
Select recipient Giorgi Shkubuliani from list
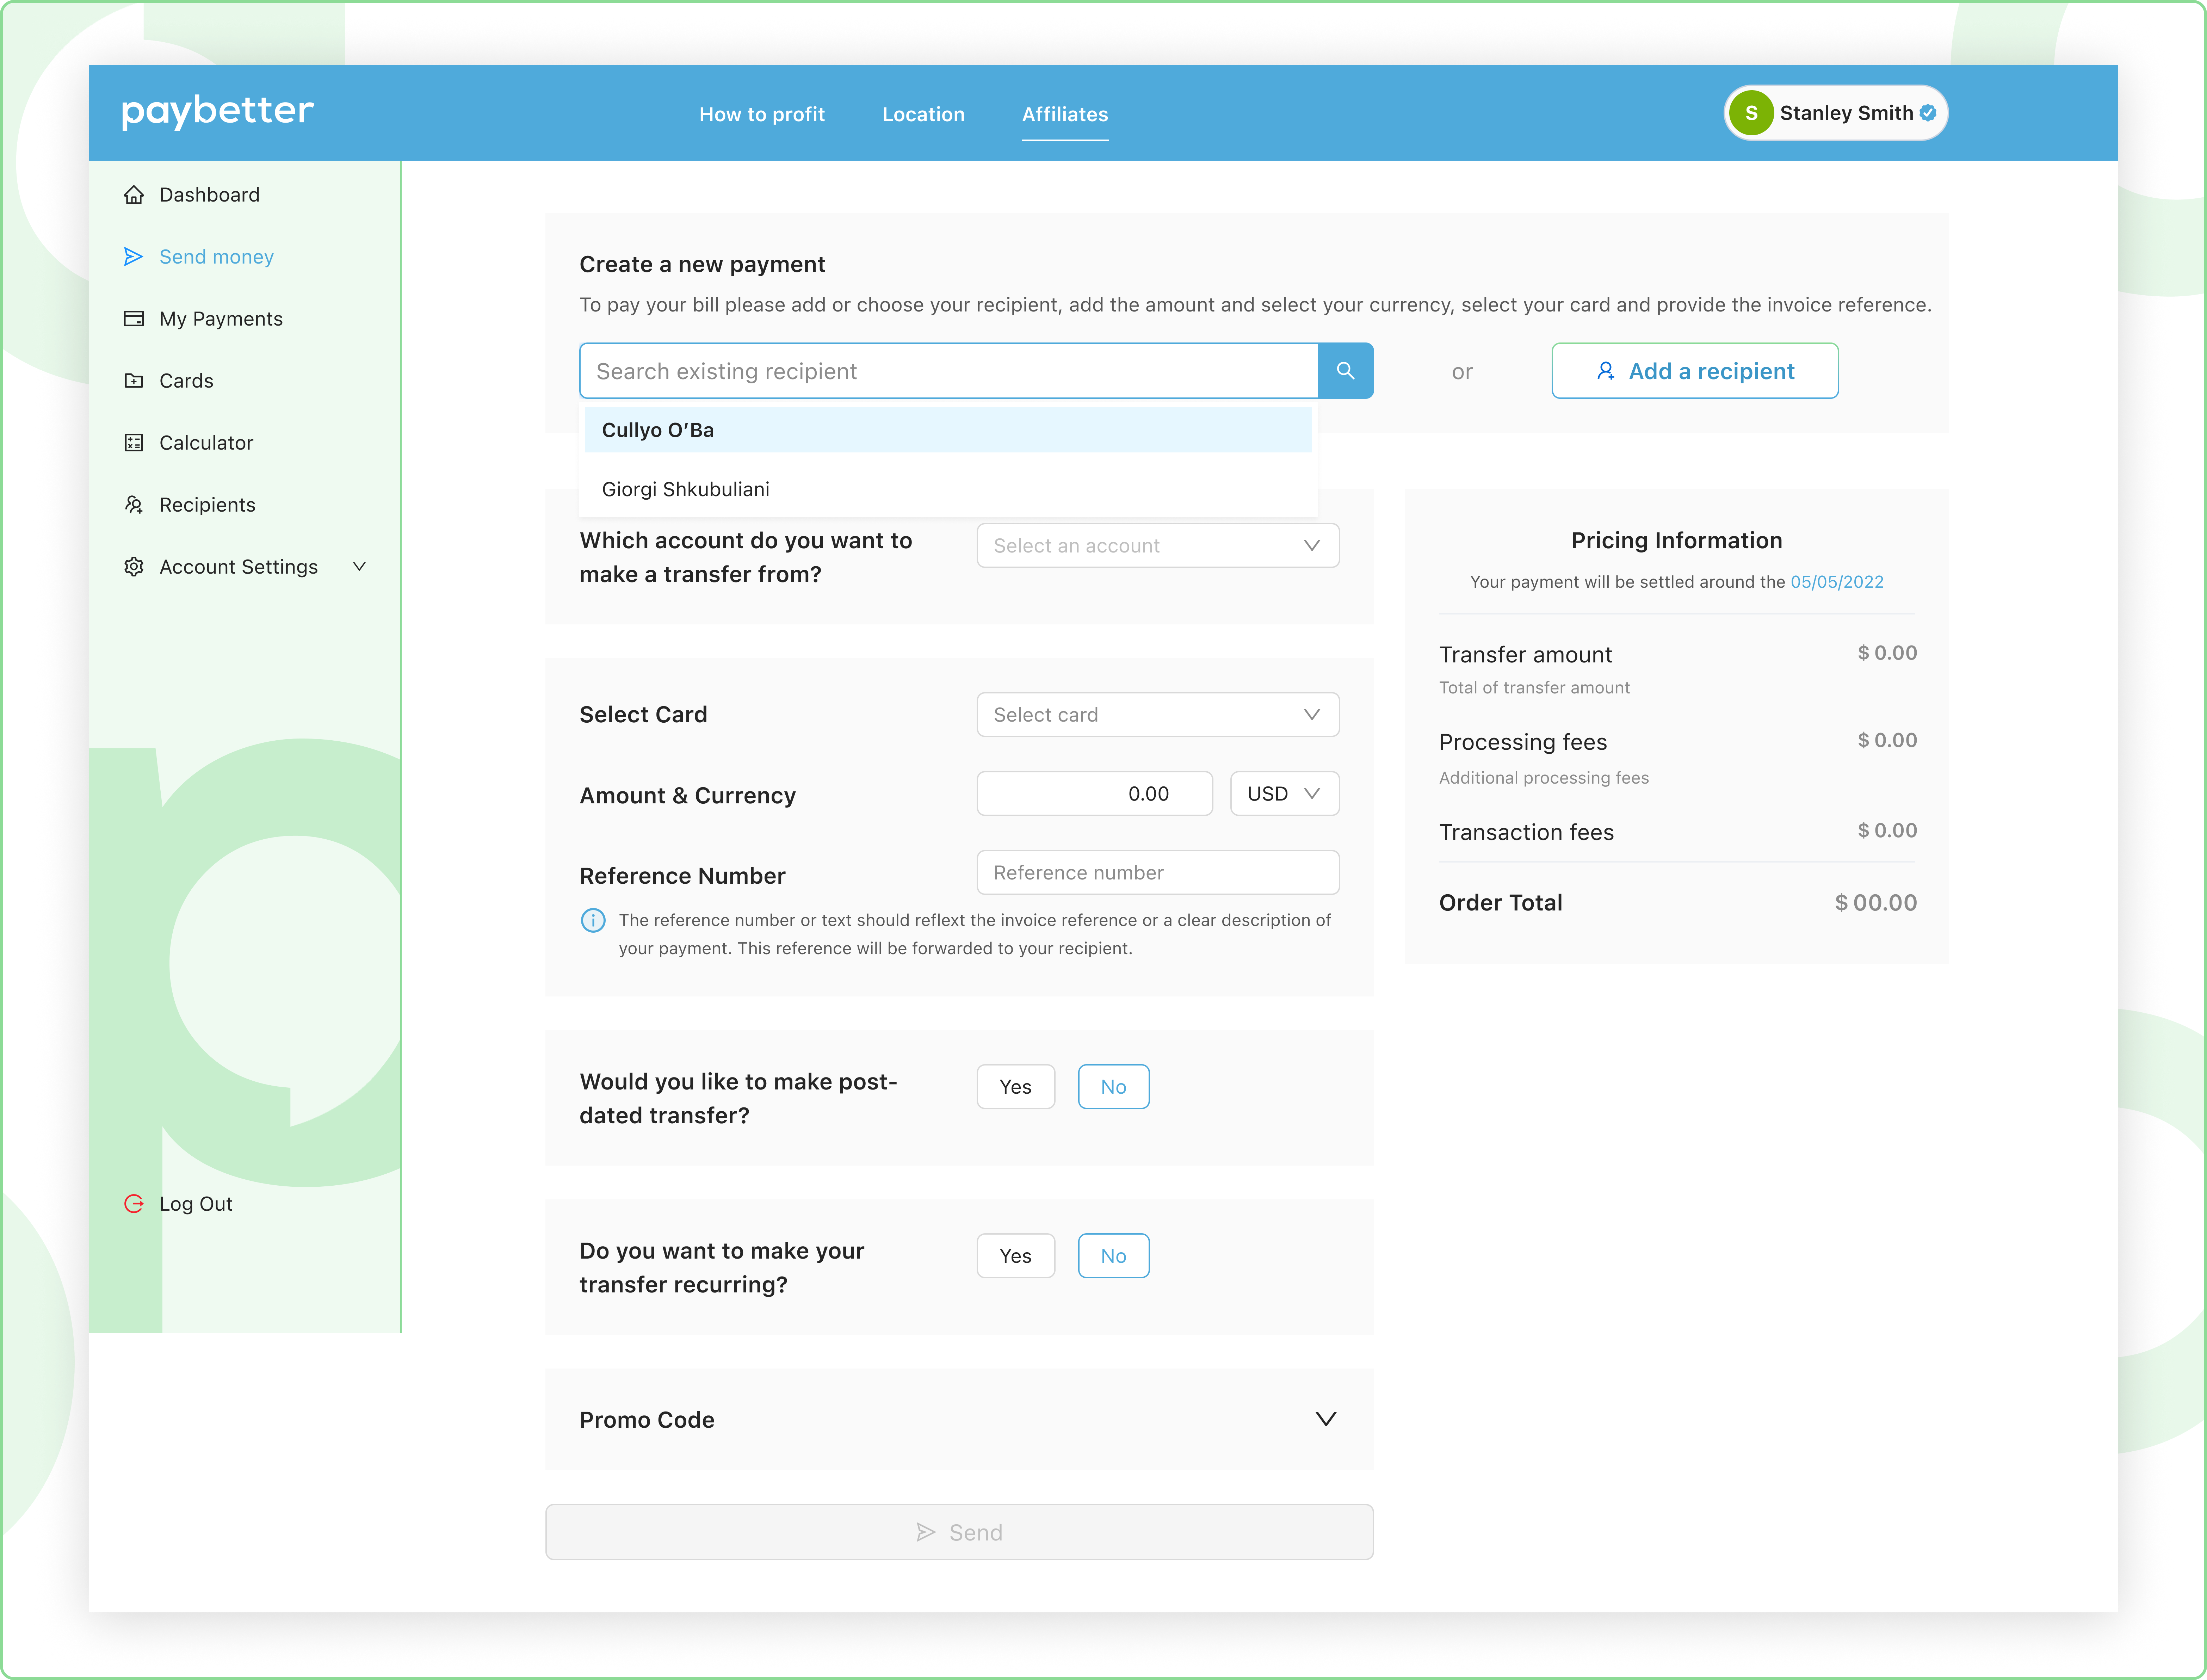point(686,489)
